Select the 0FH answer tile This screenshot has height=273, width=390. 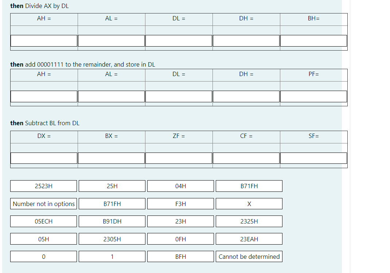(x=180, y=239)
